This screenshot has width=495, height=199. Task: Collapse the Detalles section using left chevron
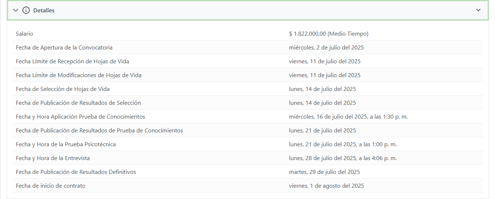pos(16,11)
